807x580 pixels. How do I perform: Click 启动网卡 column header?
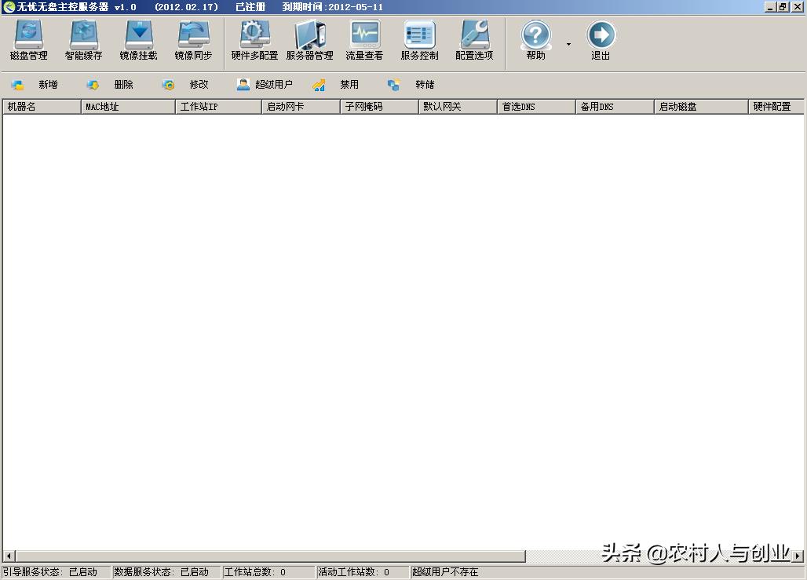[x=301, y=107]
